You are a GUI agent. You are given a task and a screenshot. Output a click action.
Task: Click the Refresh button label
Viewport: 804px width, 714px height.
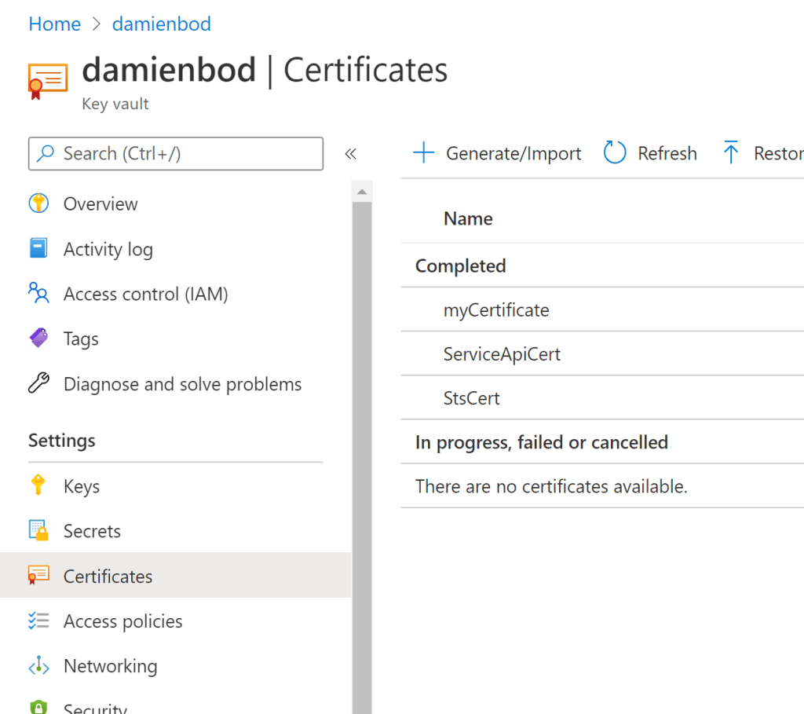click(x=667, y=153)
